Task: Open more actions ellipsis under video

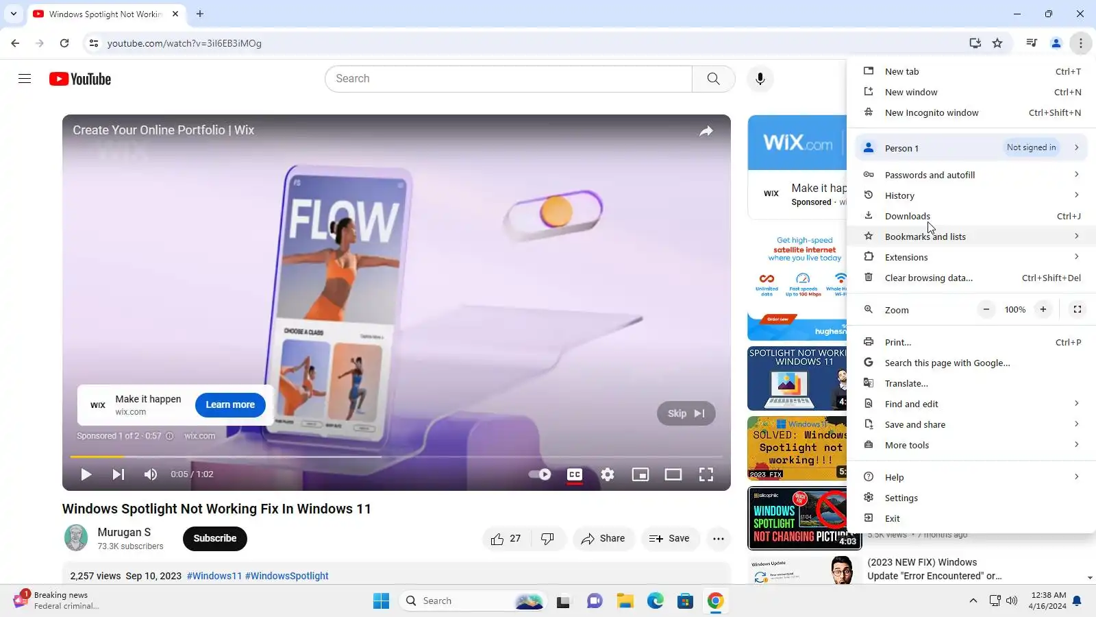Action: click(718, 539)
